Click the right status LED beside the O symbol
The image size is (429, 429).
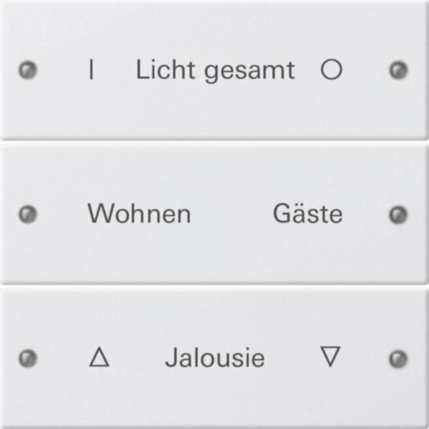click(398, 70)
